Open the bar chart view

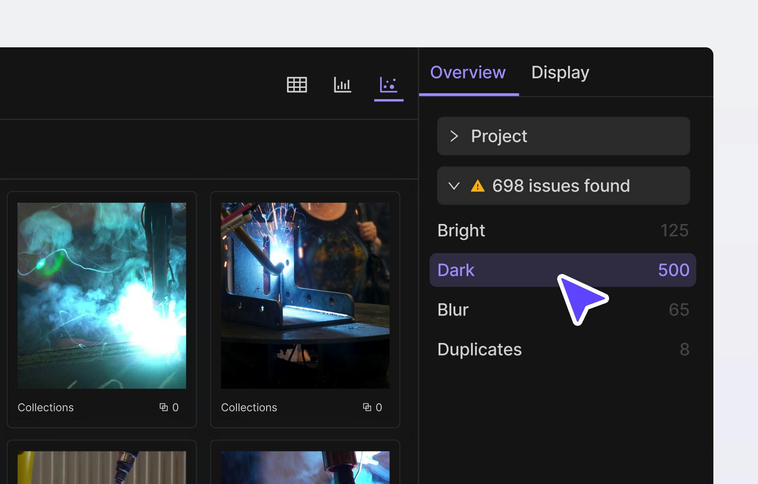[x=342, y=85]
